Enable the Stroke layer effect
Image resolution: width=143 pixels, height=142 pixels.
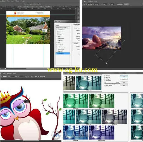(x=56, y=36)
